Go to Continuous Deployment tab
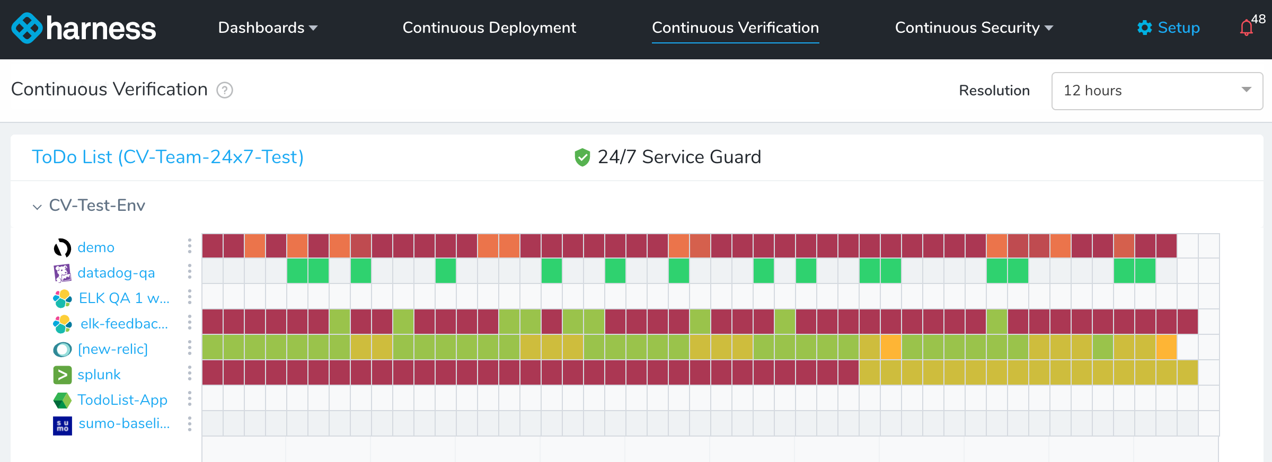Image resolution: width=1272 pixels, height=462 pixels. (x=489, y=28)
